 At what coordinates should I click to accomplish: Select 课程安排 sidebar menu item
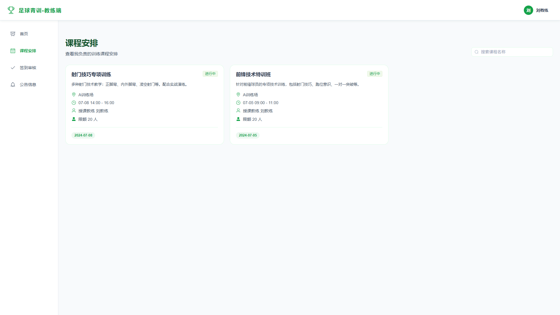29,51
